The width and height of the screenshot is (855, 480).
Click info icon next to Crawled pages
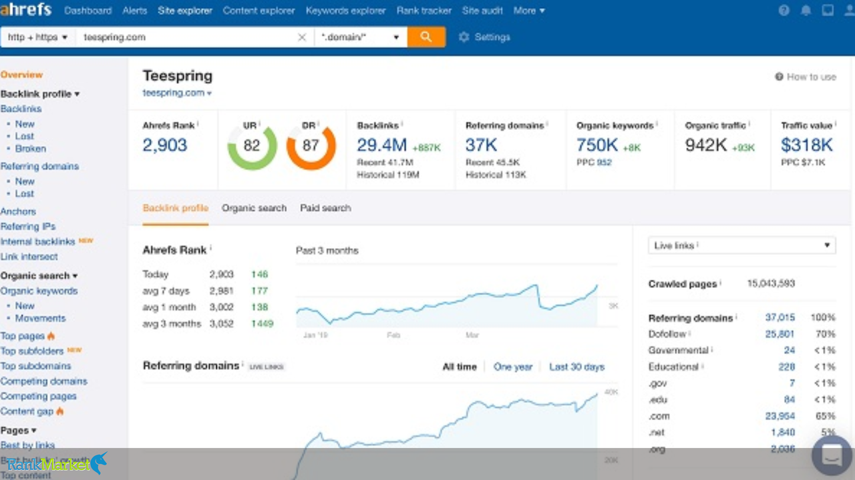[x=721, y=283]
